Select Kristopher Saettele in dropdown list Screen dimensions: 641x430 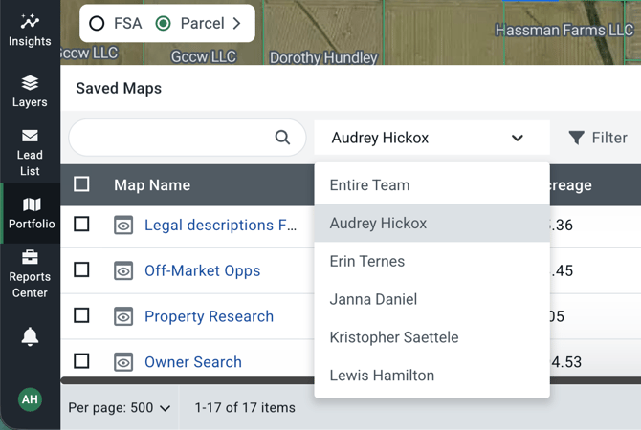click(x=393, y=337)
